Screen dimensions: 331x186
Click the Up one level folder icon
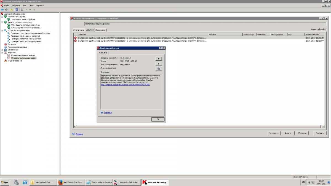click(x=12, y=10)
